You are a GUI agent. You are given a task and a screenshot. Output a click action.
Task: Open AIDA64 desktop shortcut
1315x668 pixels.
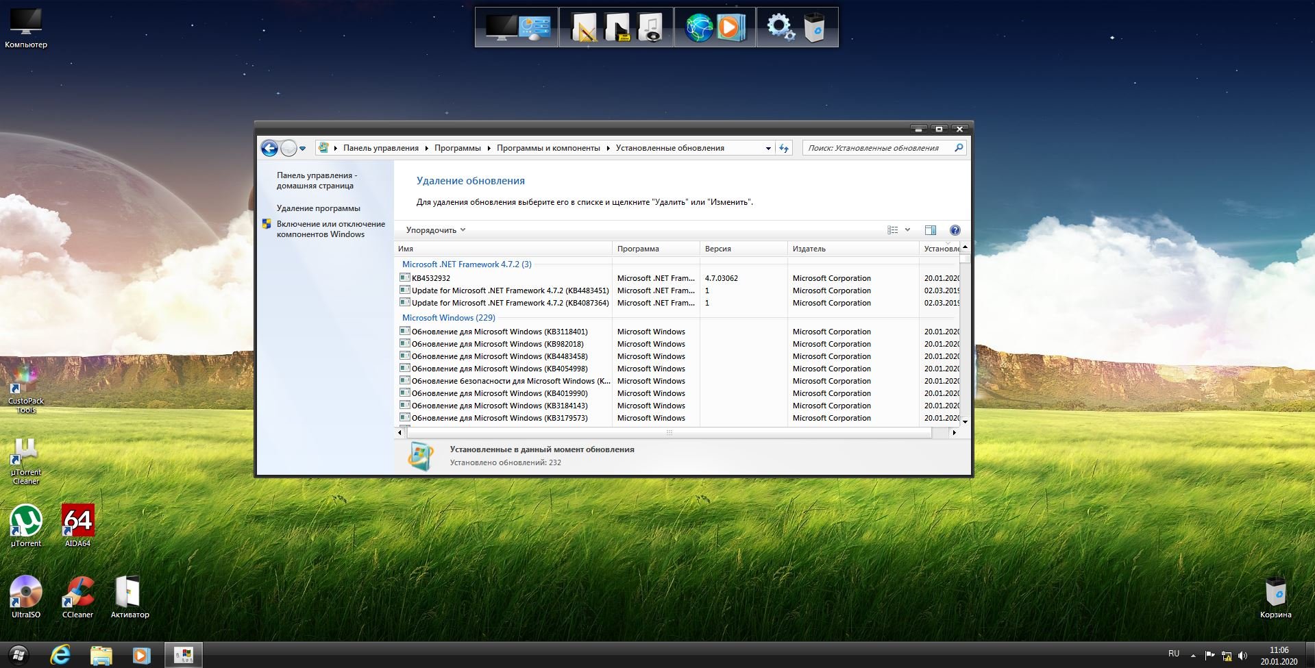pyautogui.click(x=77, y=526)
